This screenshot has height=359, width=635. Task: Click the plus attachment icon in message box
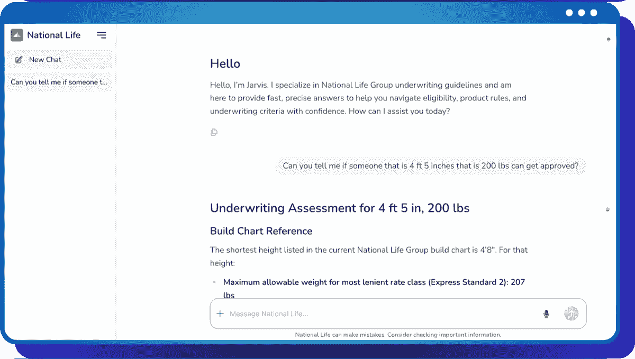tap(220, 314)
